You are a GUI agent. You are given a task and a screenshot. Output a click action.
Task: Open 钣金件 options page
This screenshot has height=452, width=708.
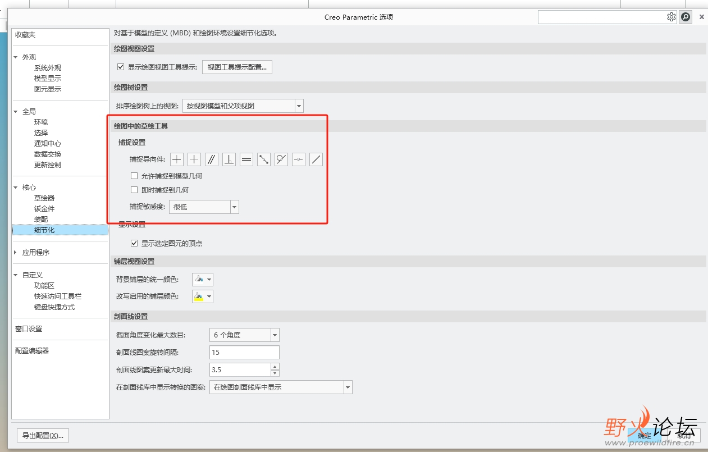44,209
